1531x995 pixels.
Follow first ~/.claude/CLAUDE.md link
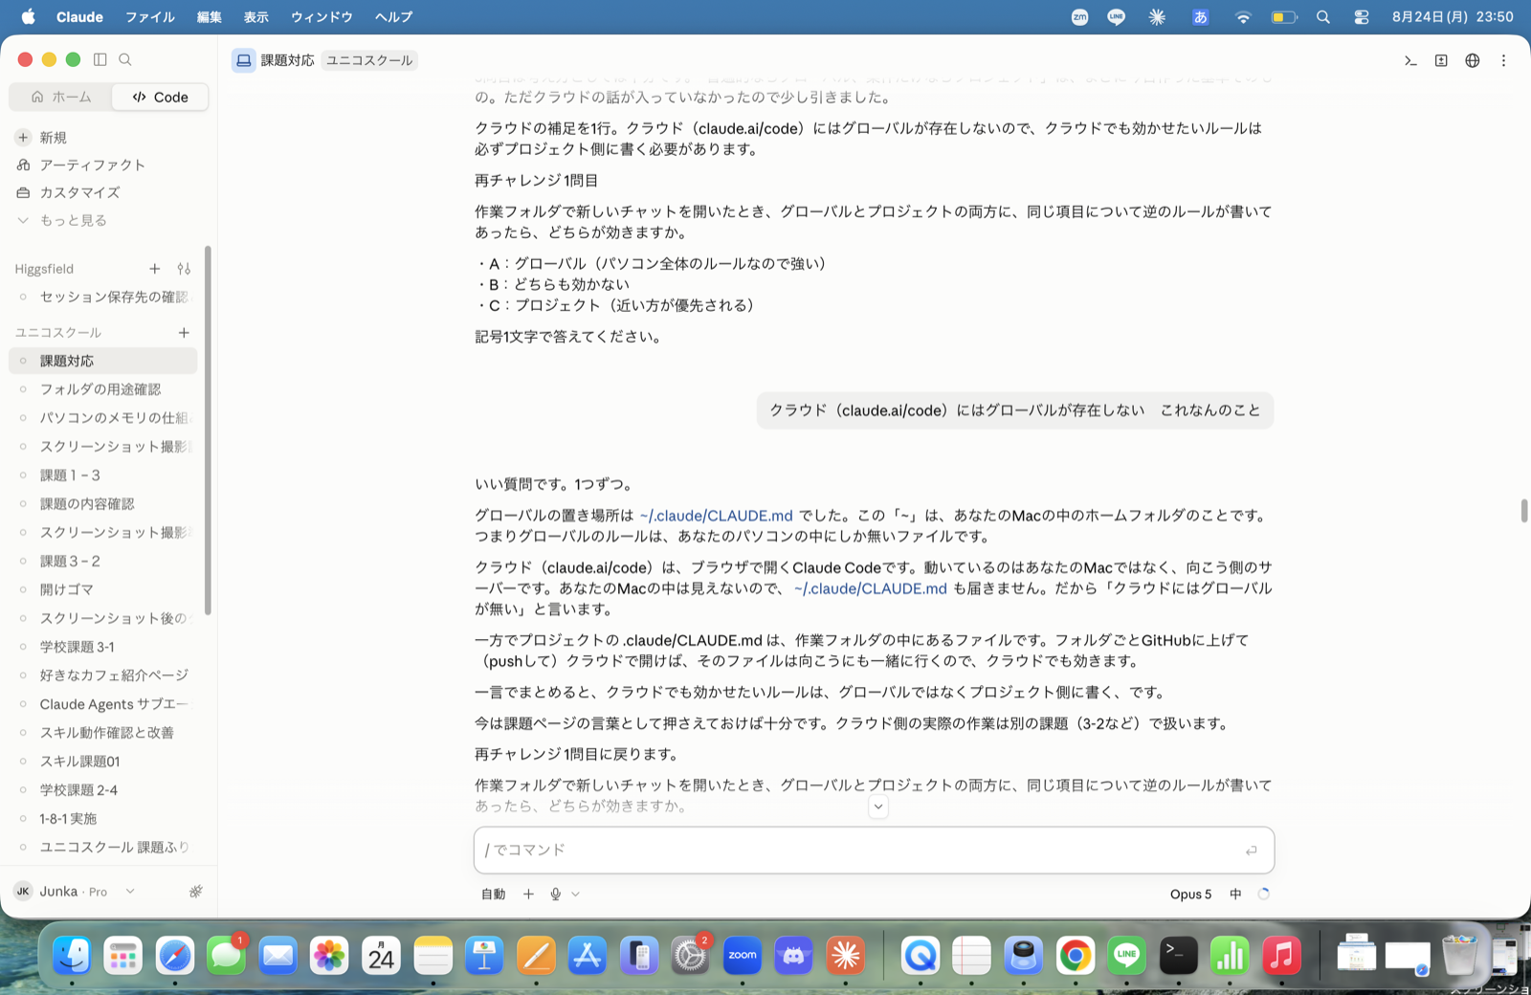717,516
